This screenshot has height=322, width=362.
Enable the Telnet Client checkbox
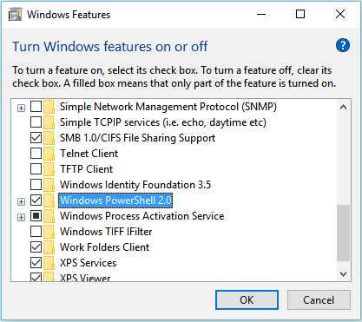(36, 154)
